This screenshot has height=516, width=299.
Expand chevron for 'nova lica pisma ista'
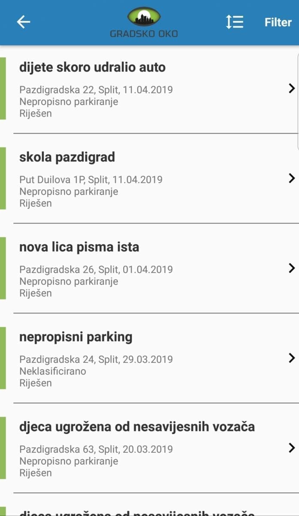[x=292, y=268]
